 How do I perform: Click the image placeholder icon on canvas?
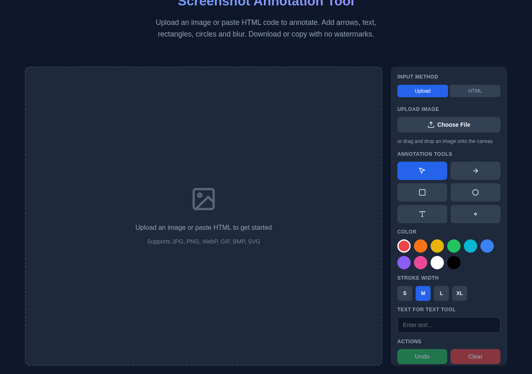point(204,199)
